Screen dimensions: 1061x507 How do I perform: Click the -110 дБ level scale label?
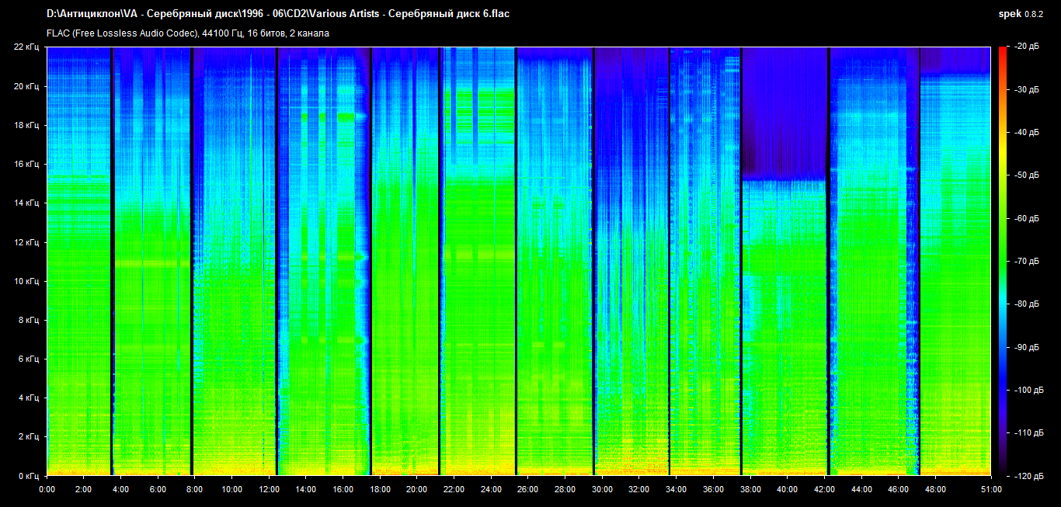pos(1028,432)
